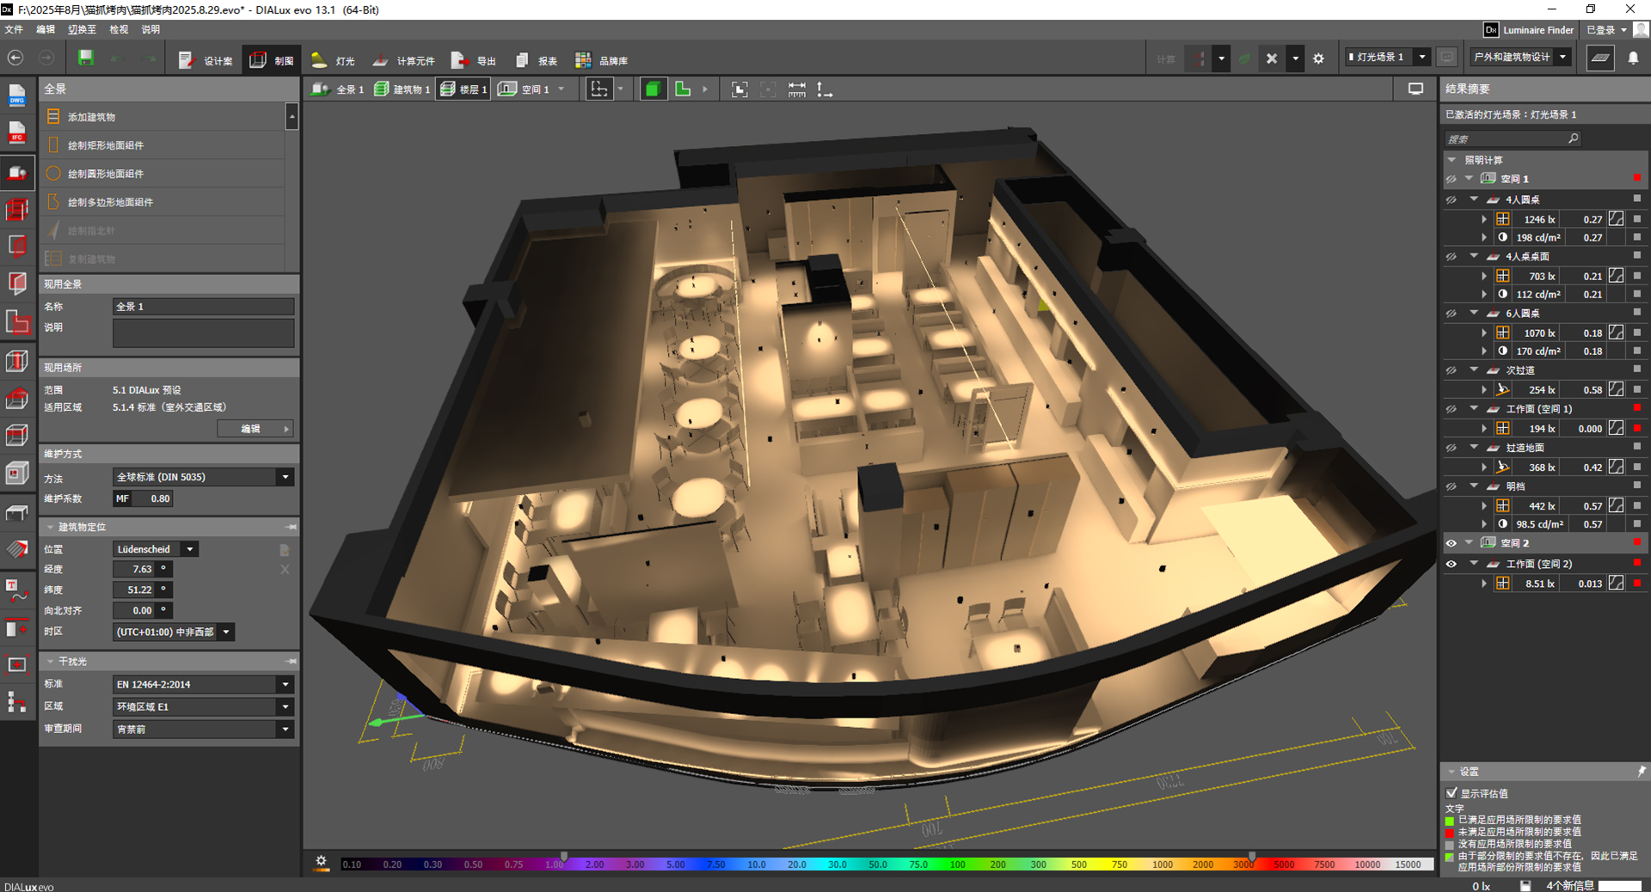Toggle visibility of 次过道
The width and height of the screenshot is (1651, 892).
click(x=1452, y=370)
